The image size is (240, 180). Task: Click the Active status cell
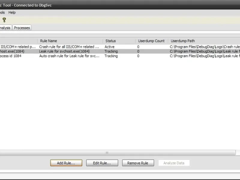109,47
